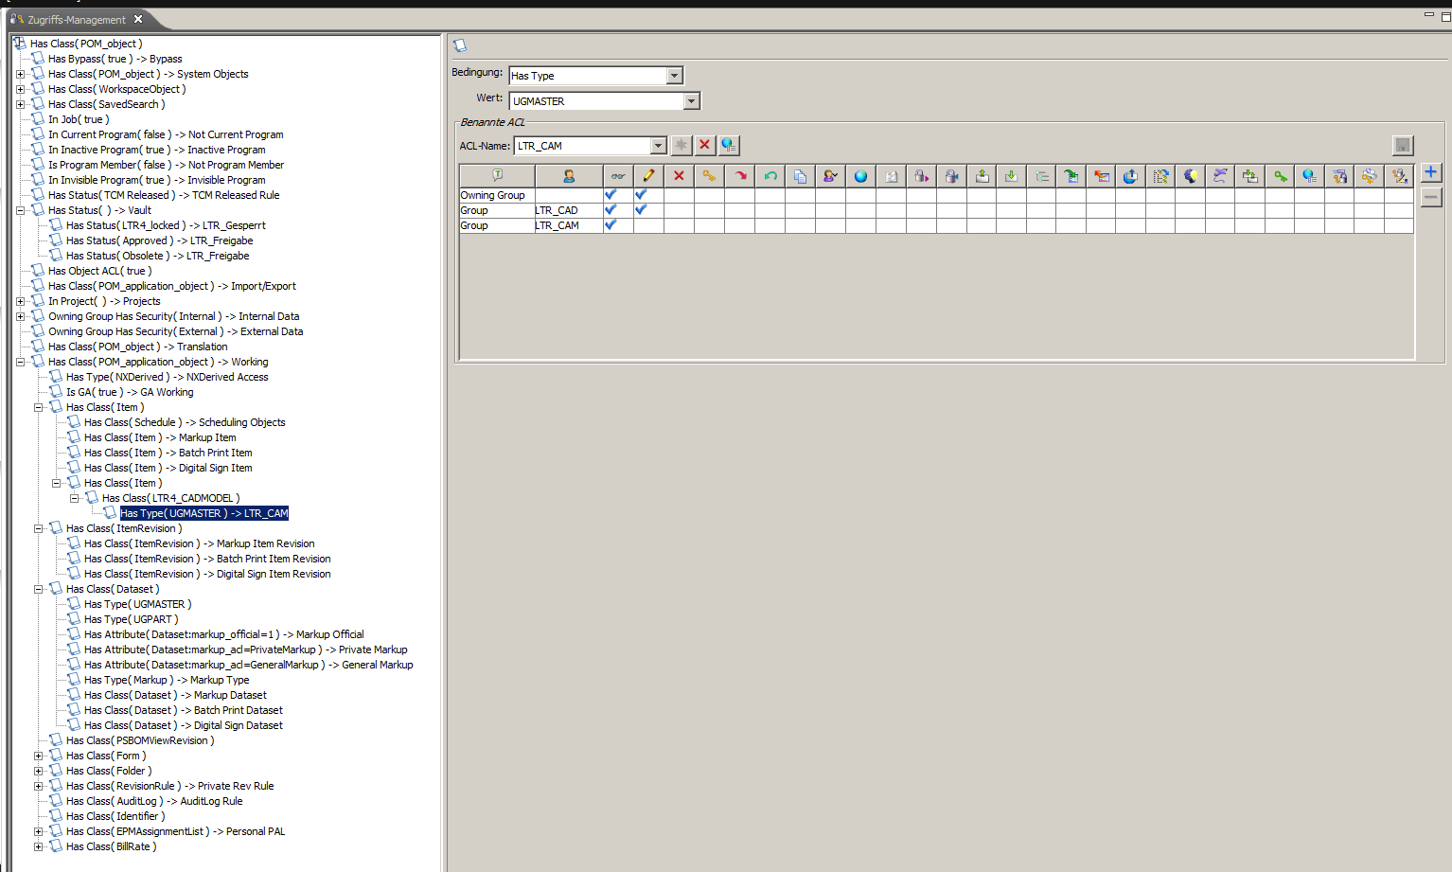
Task: Select Has Type( Markup ) -> Markup Type rule
Action: click(167, 680)
